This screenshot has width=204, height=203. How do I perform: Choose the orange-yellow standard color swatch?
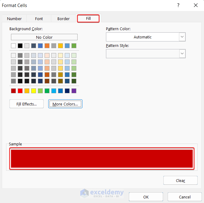pos(27,91)
